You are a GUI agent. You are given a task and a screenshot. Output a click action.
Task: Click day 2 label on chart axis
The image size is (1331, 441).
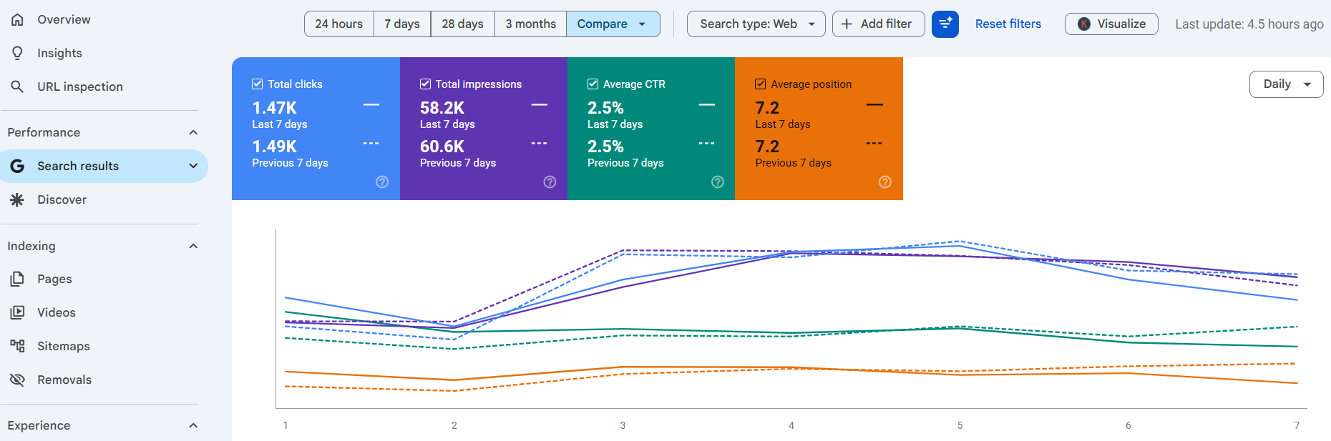coord(454,425)
